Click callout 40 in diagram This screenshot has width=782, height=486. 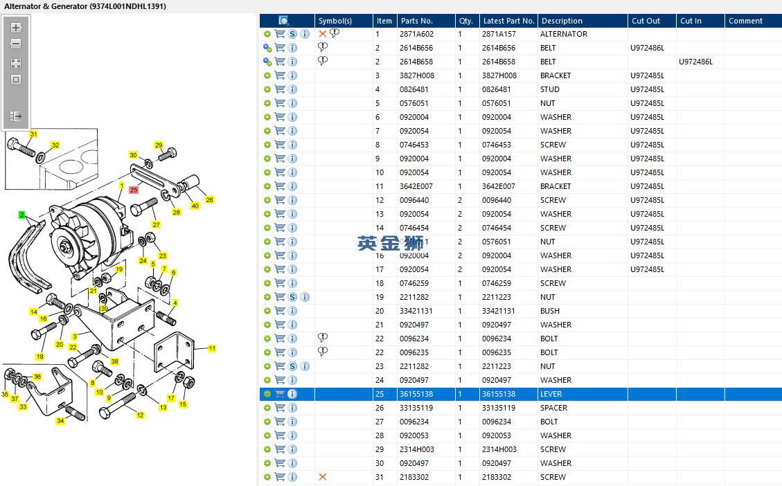(x=195, y=206)
